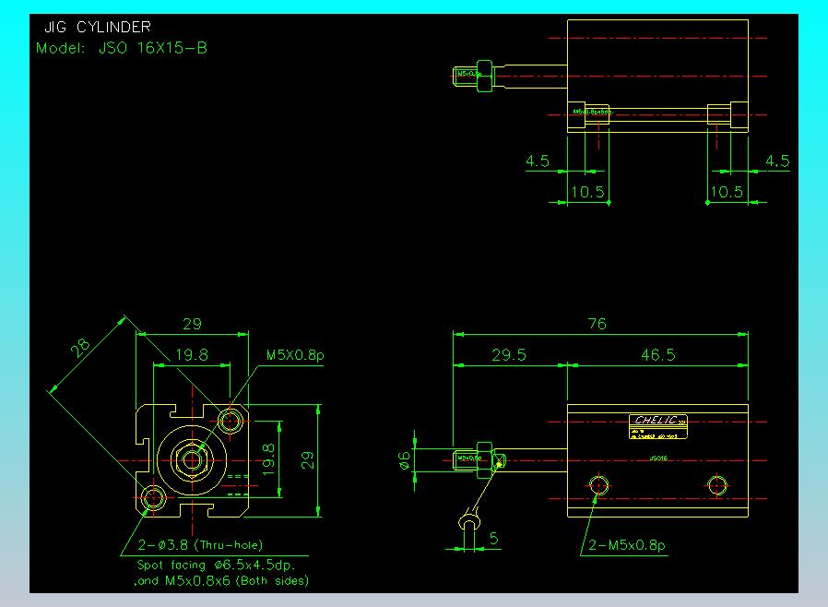Select the rotated vertical "19.8" dimension text
The image size is (828, 607).
coord(268,459)
